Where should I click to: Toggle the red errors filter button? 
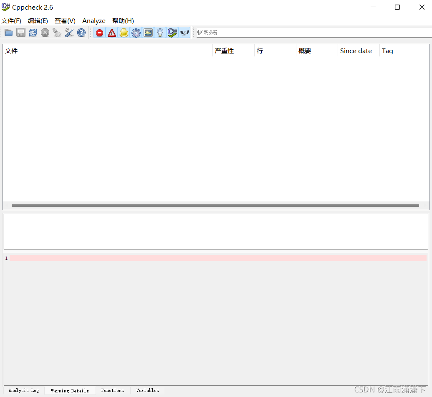99,33
